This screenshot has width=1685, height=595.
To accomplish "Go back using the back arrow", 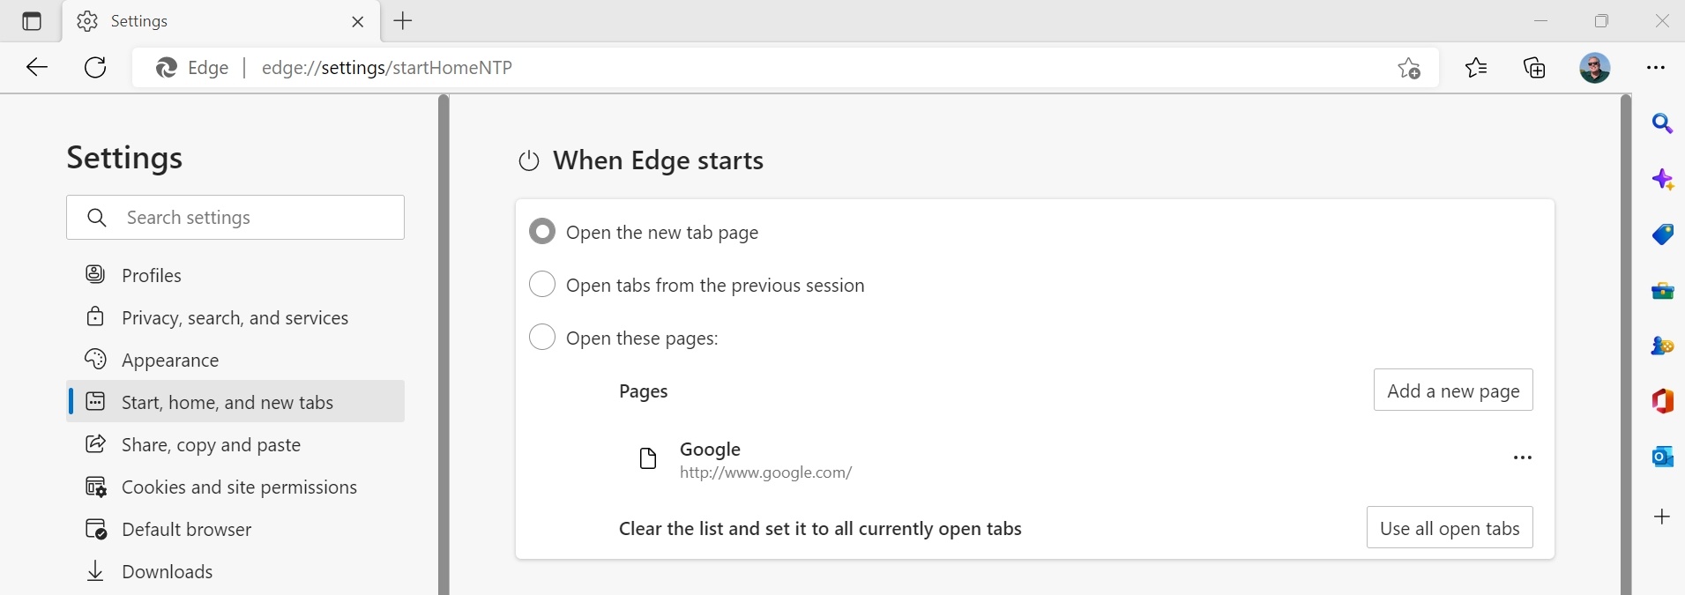I will 37,67.
